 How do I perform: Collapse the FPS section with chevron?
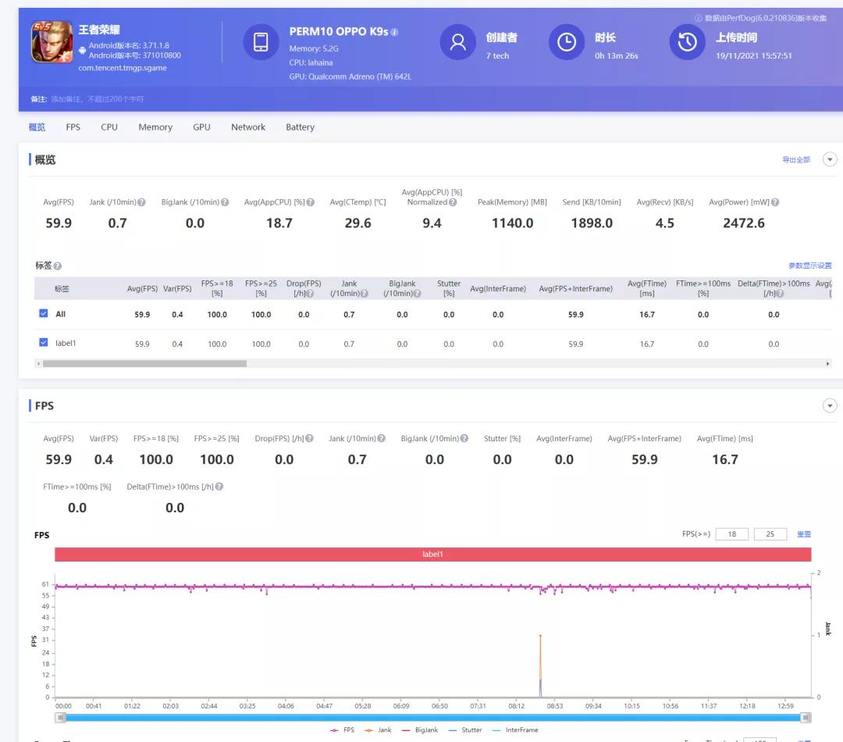[830, 405]
